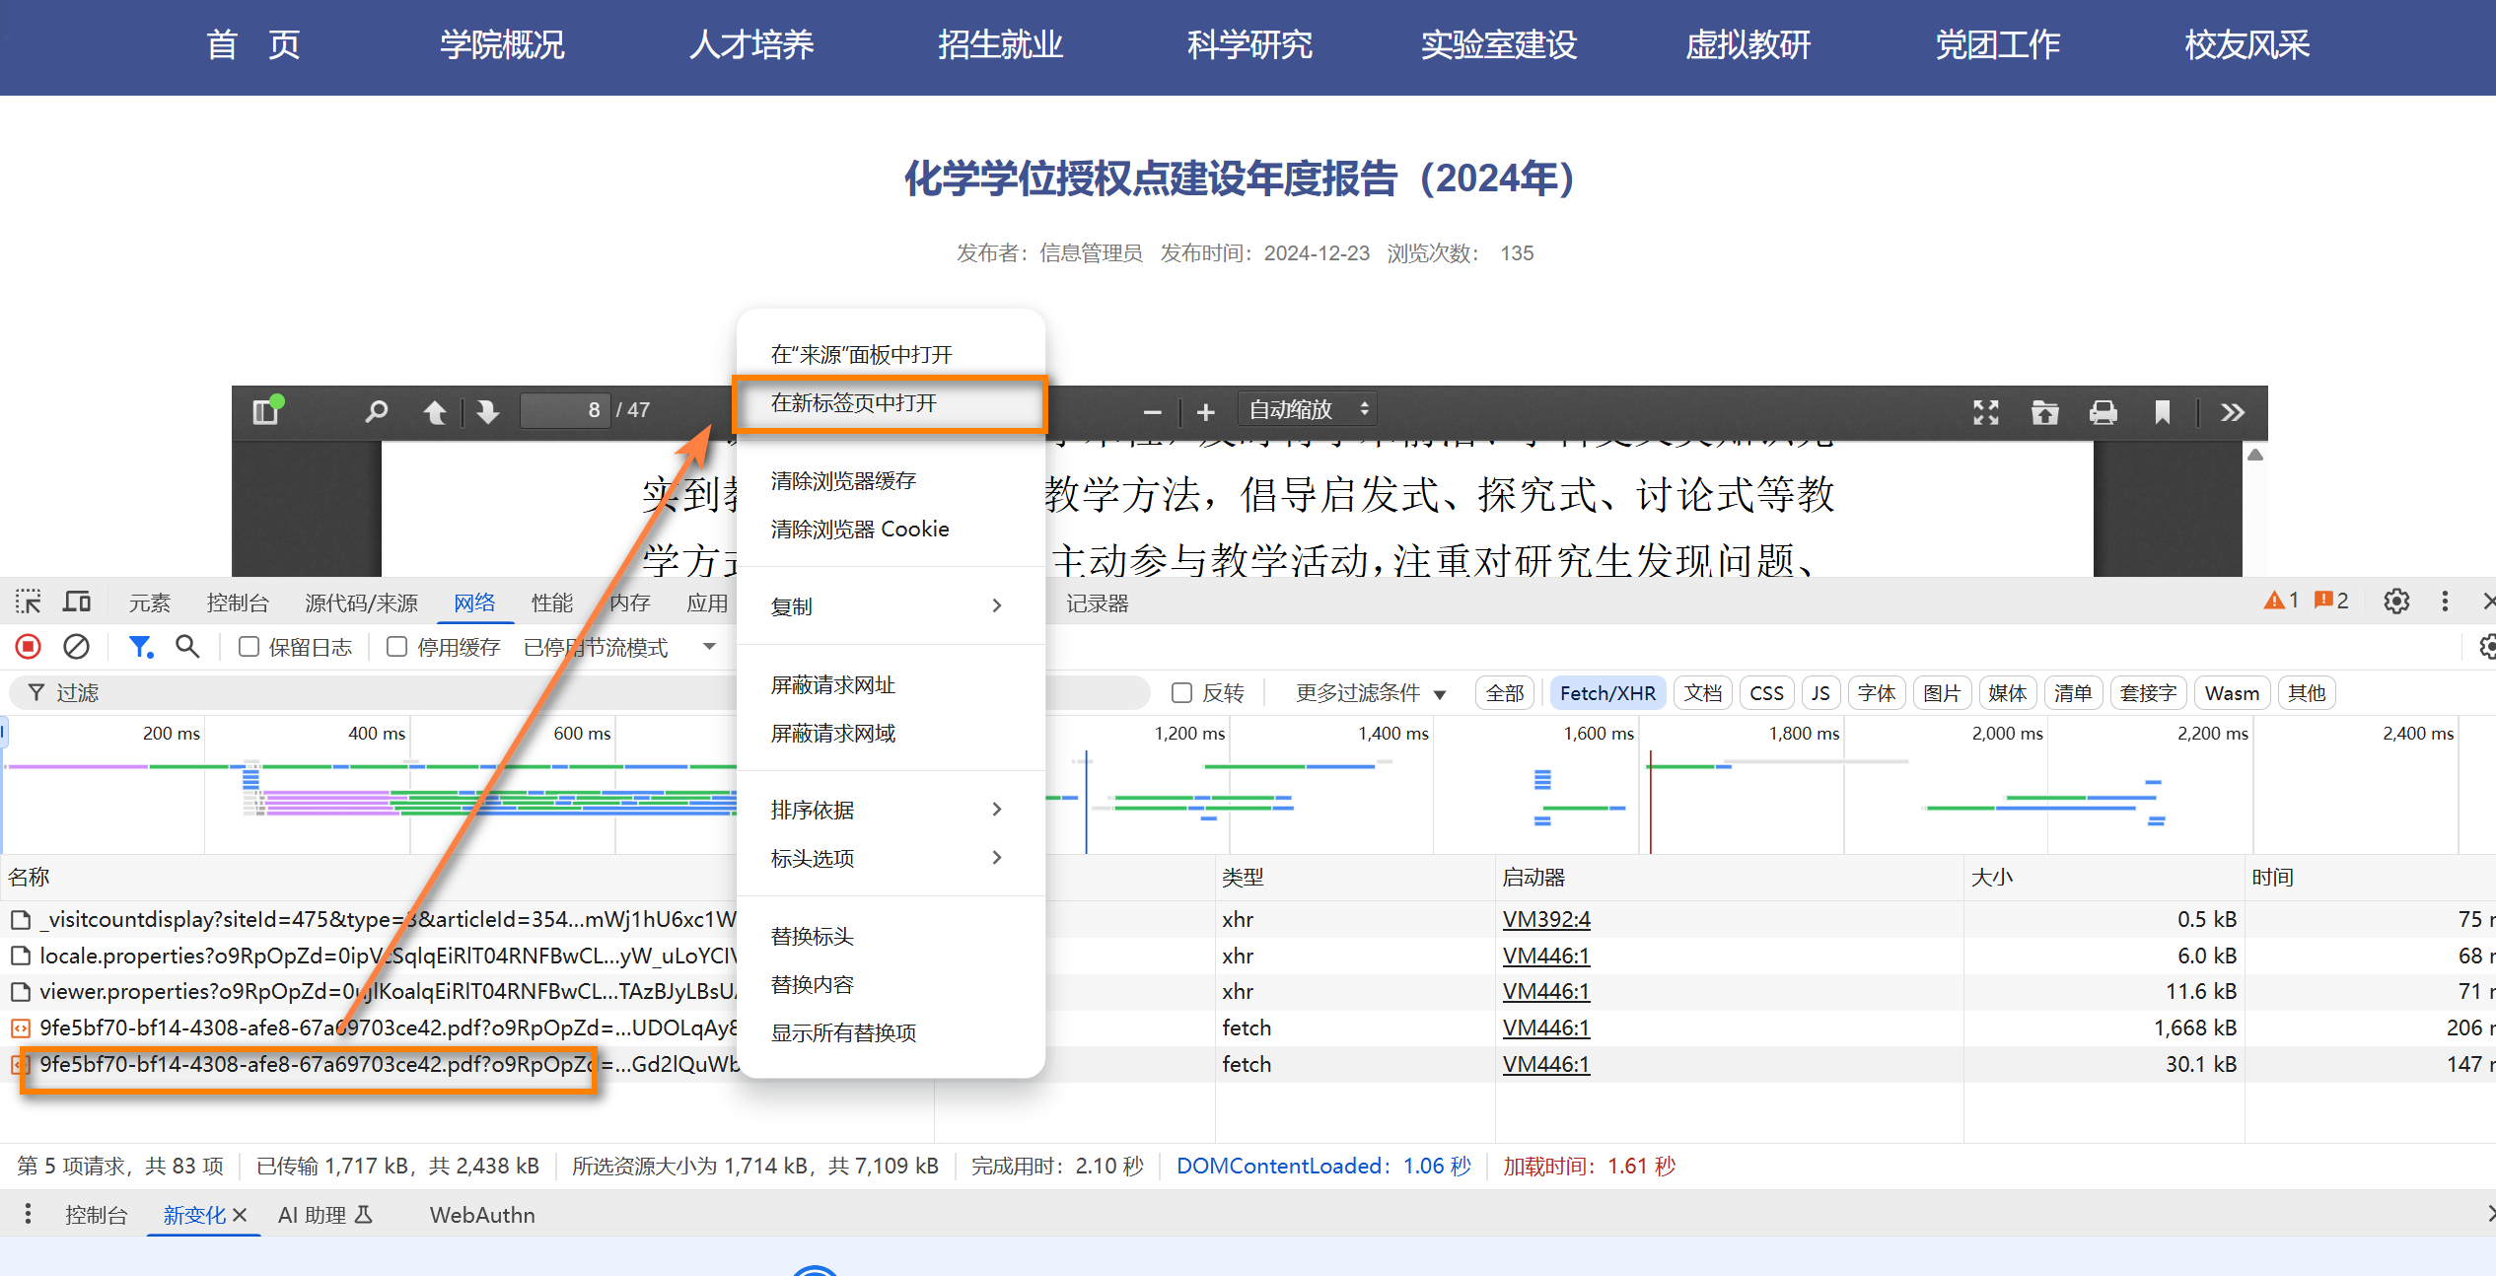Image resolution: width=2496 pixels, height=1276 pixels.
Task: Print the PDF document
Action: [x=2103, y=412]
